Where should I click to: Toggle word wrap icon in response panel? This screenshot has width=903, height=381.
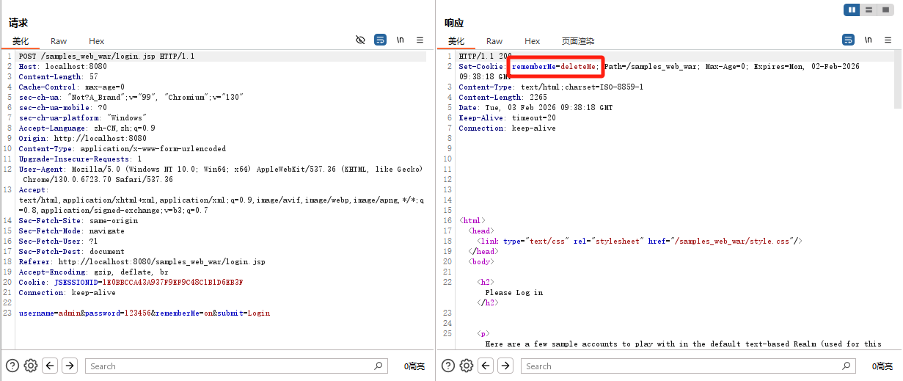(848, 40)
